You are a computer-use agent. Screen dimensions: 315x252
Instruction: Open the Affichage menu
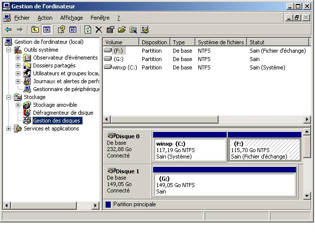click(x=71, y=18)
